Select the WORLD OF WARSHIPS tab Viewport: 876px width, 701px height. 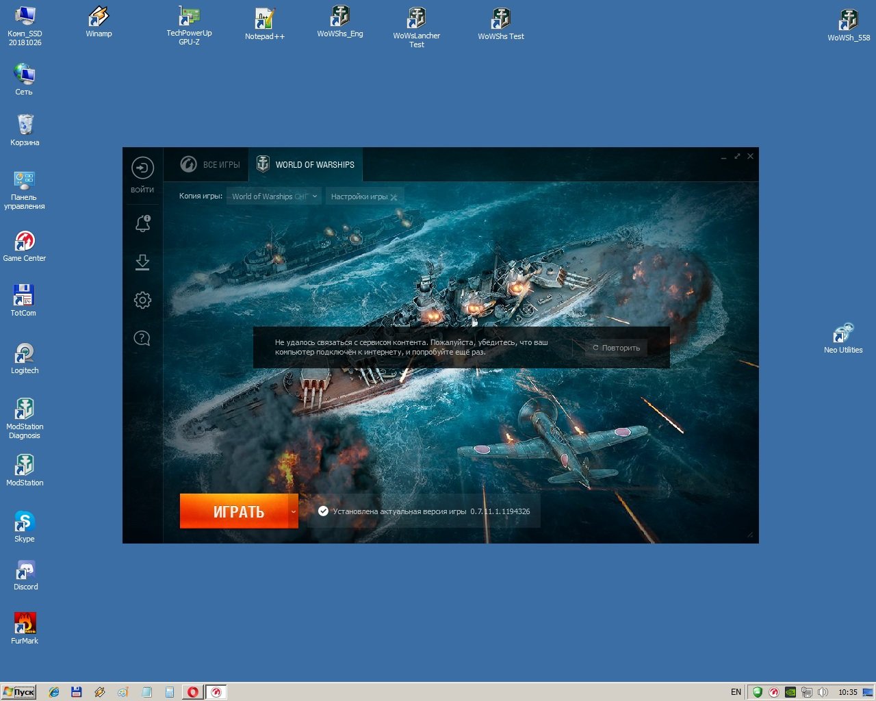(305, 164)
